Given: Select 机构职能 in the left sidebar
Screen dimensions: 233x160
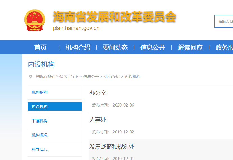Looking at the screenshot, I should coord(40,92).
